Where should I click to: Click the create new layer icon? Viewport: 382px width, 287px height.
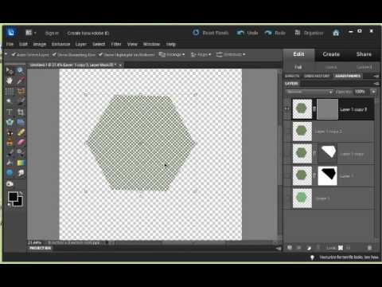point(290,248)
